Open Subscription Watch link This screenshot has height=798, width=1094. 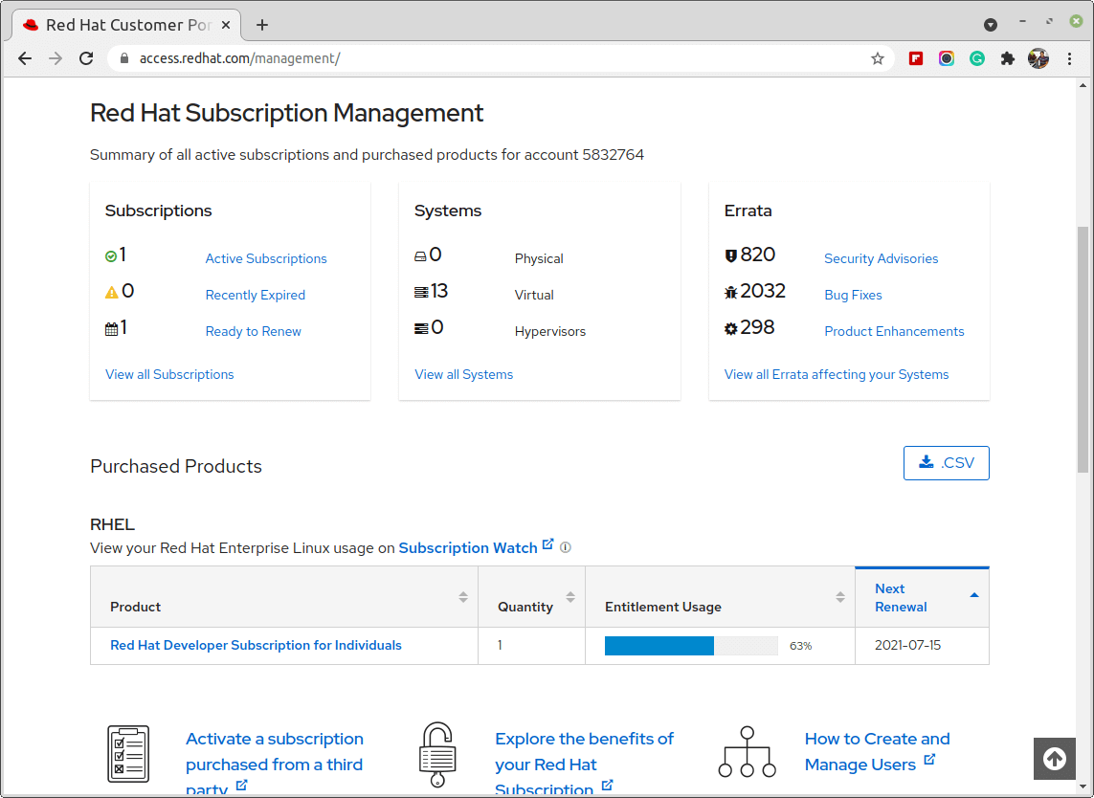[x=476, y=547]
